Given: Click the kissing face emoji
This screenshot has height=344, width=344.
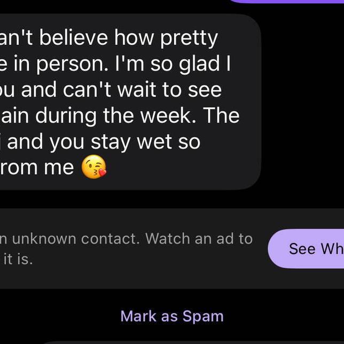Looking at the screenshot, I should (94, 167).
